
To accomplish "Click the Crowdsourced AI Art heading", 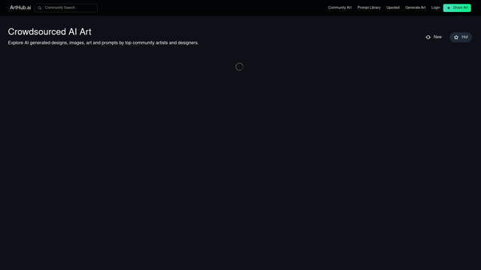I will [x=50, y=31].
